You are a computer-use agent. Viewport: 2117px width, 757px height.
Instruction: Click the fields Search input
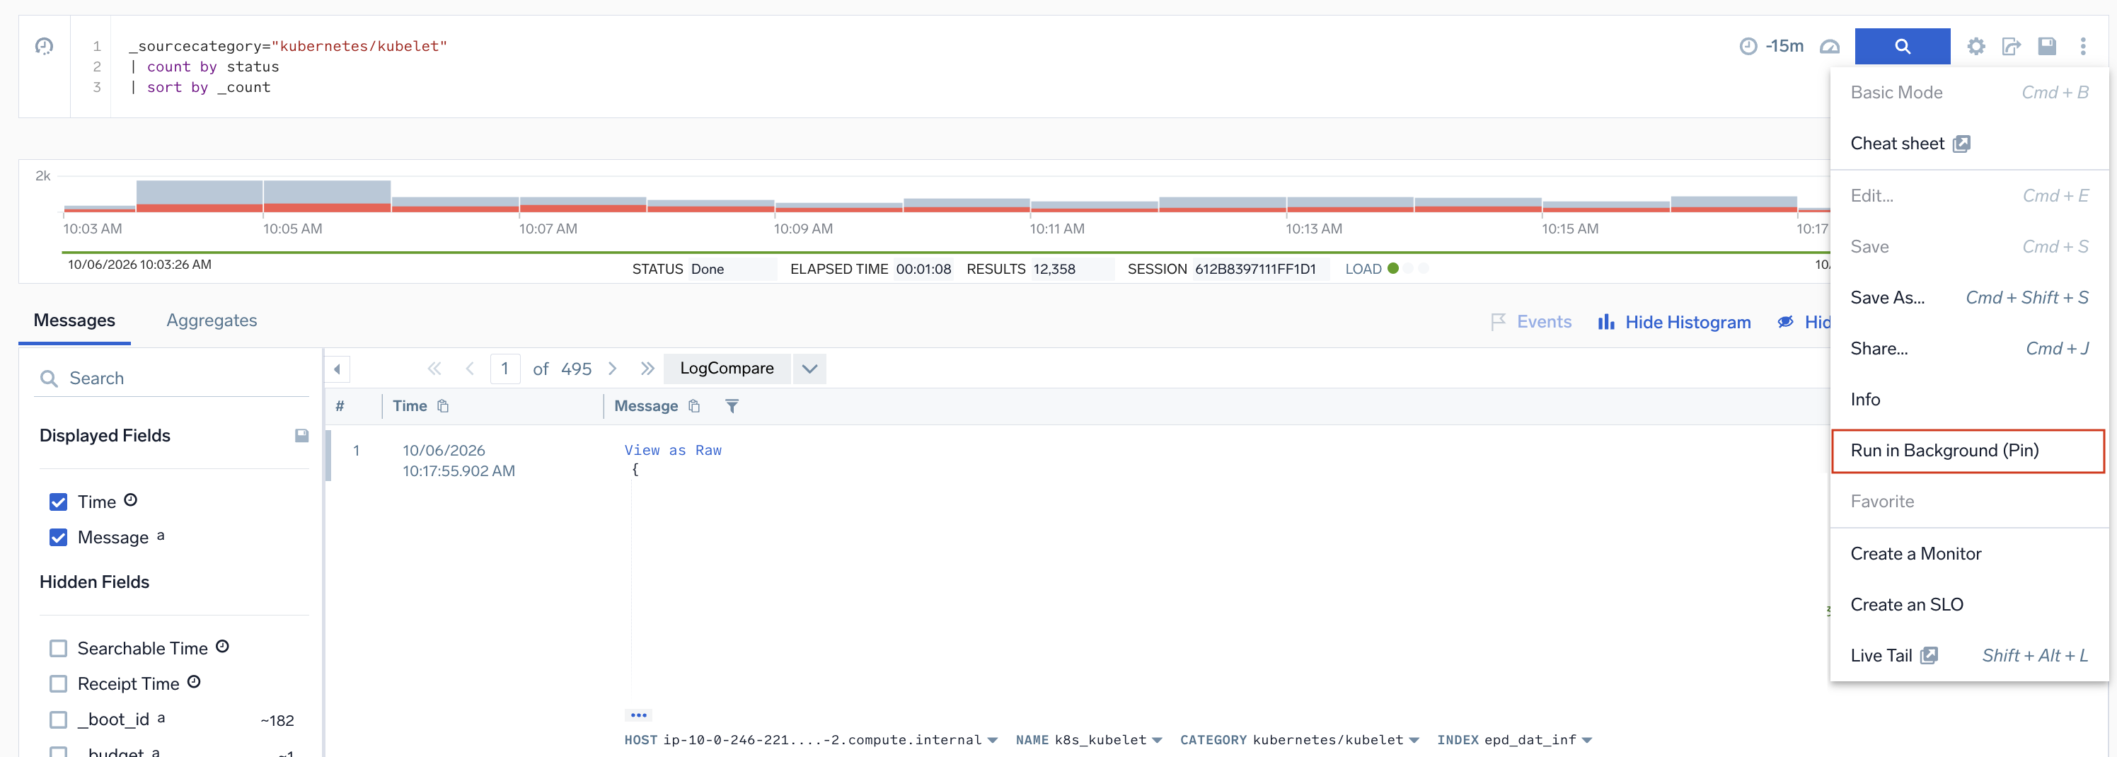pos(171,378)
